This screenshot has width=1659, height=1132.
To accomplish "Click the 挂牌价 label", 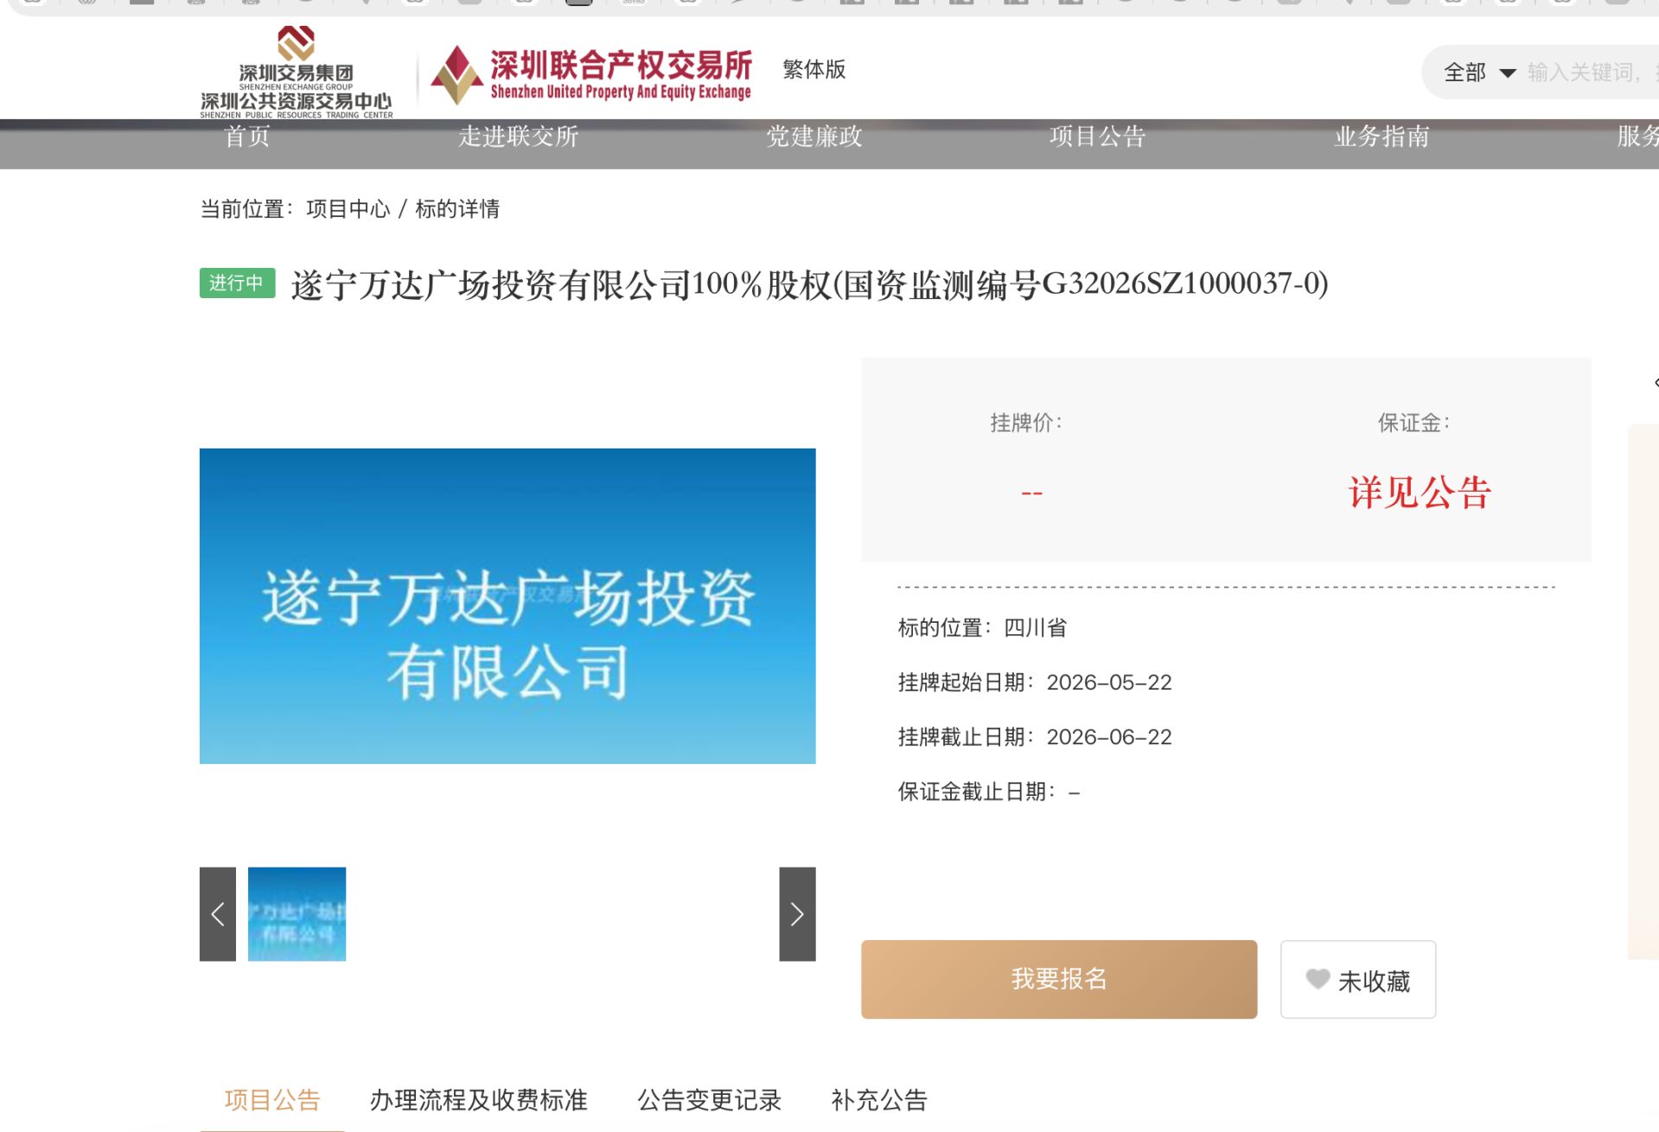I will pos(1025,423).
